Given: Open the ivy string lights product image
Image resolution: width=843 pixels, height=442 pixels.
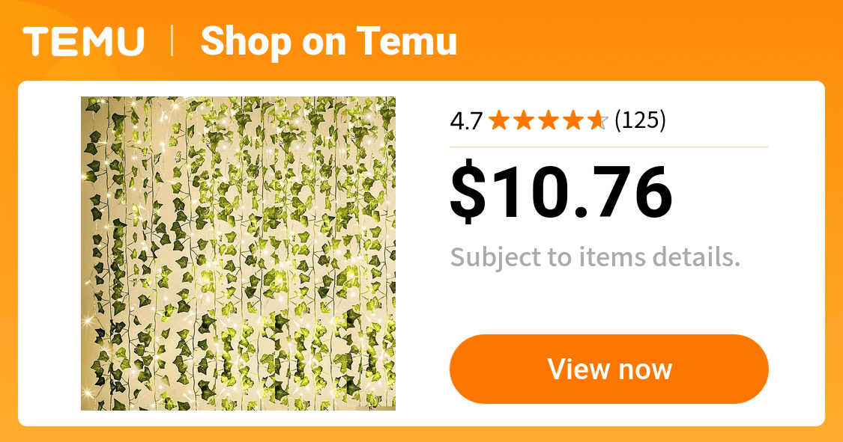Looking at the screenshot, I should (x=238, y=254).
